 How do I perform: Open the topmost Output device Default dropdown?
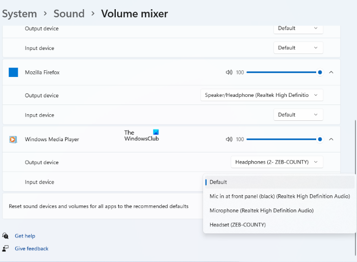point(298,29)
